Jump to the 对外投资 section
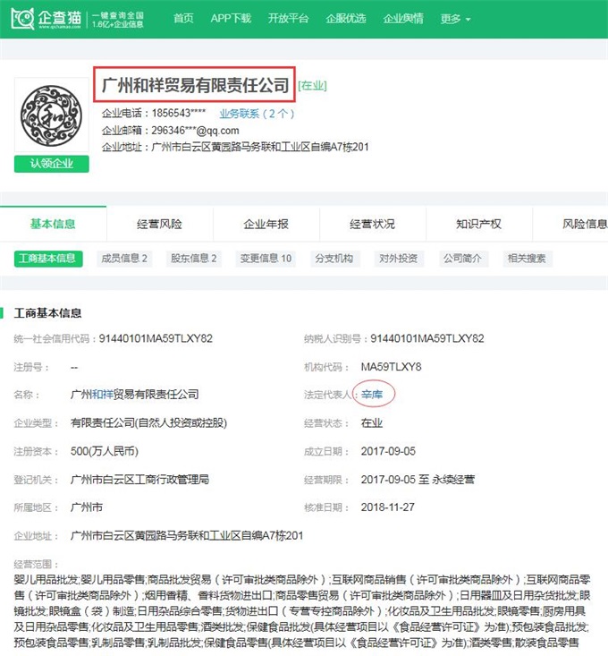The image size is (608, 656). (x=398, y=259)
